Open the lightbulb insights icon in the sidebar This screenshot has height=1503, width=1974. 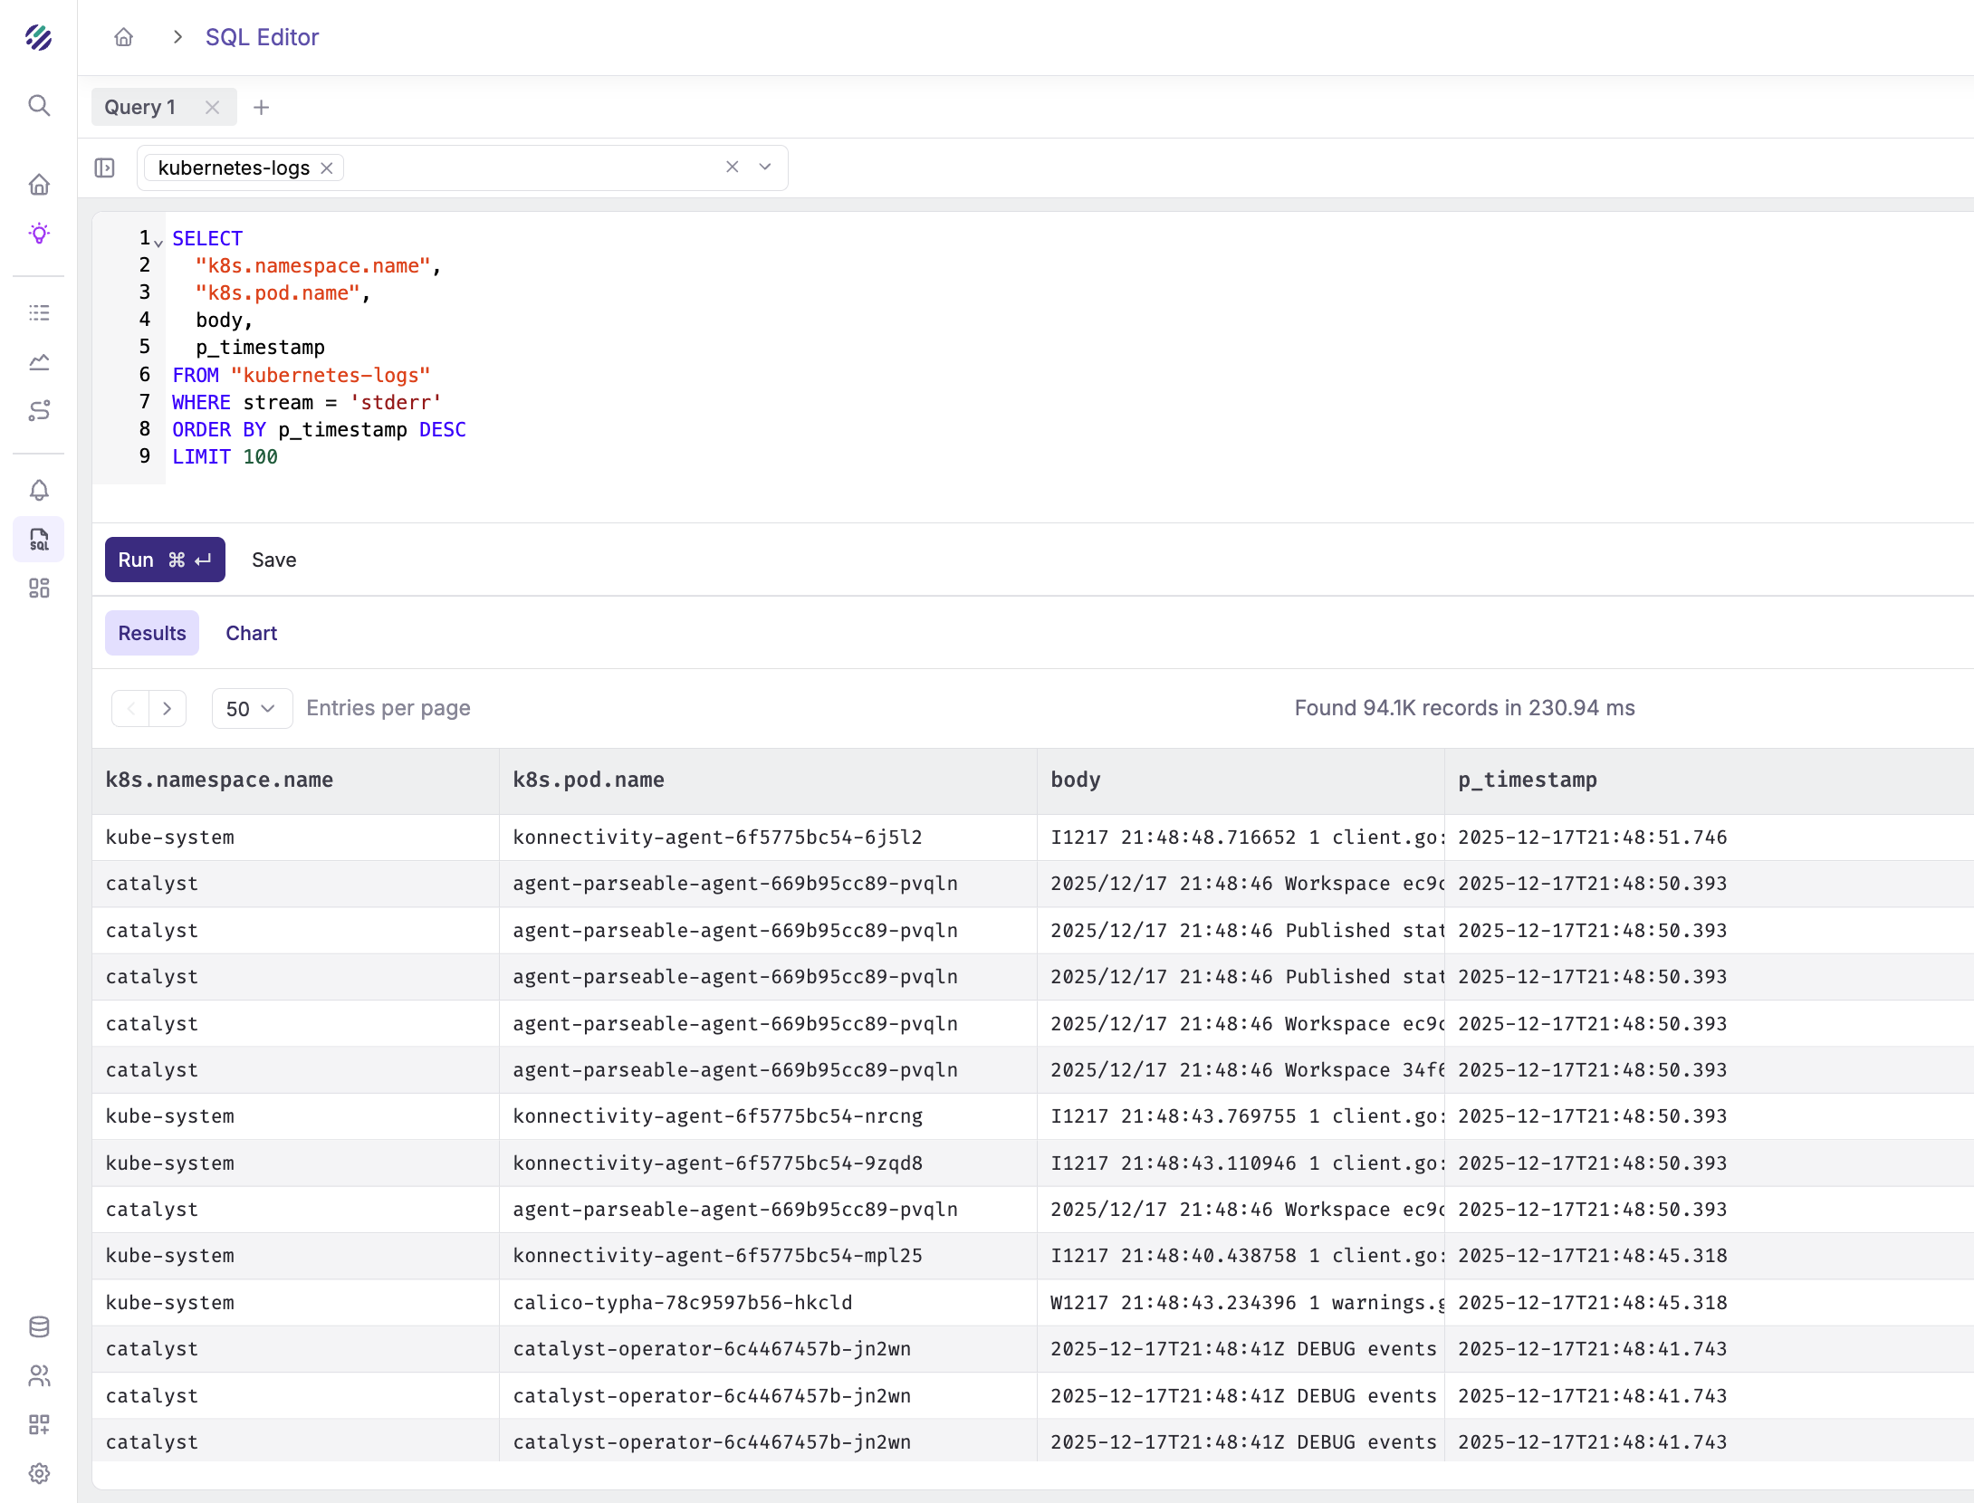39,234
